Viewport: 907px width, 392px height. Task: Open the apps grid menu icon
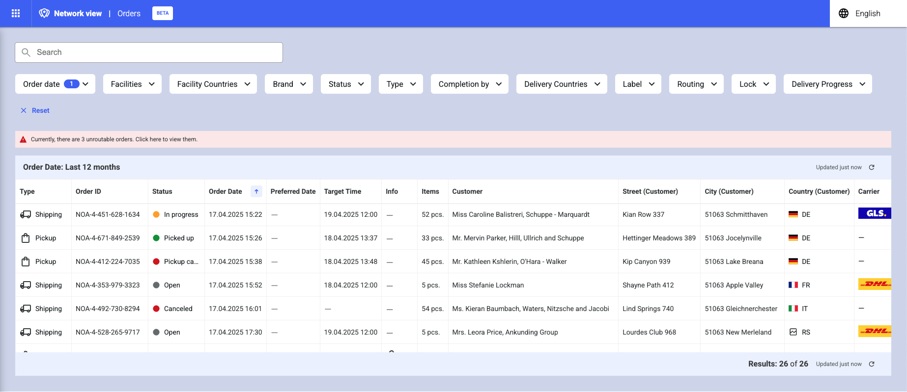(16, 13)
